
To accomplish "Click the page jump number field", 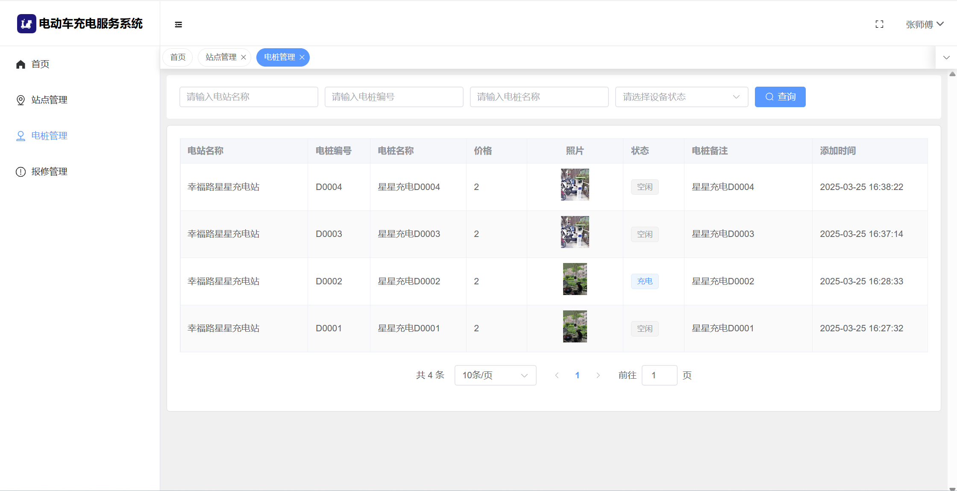I will click(659, 375).
